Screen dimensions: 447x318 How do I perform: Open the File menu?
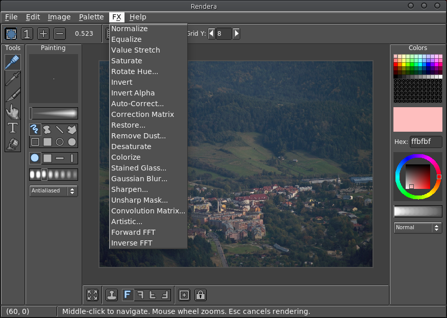11,17
